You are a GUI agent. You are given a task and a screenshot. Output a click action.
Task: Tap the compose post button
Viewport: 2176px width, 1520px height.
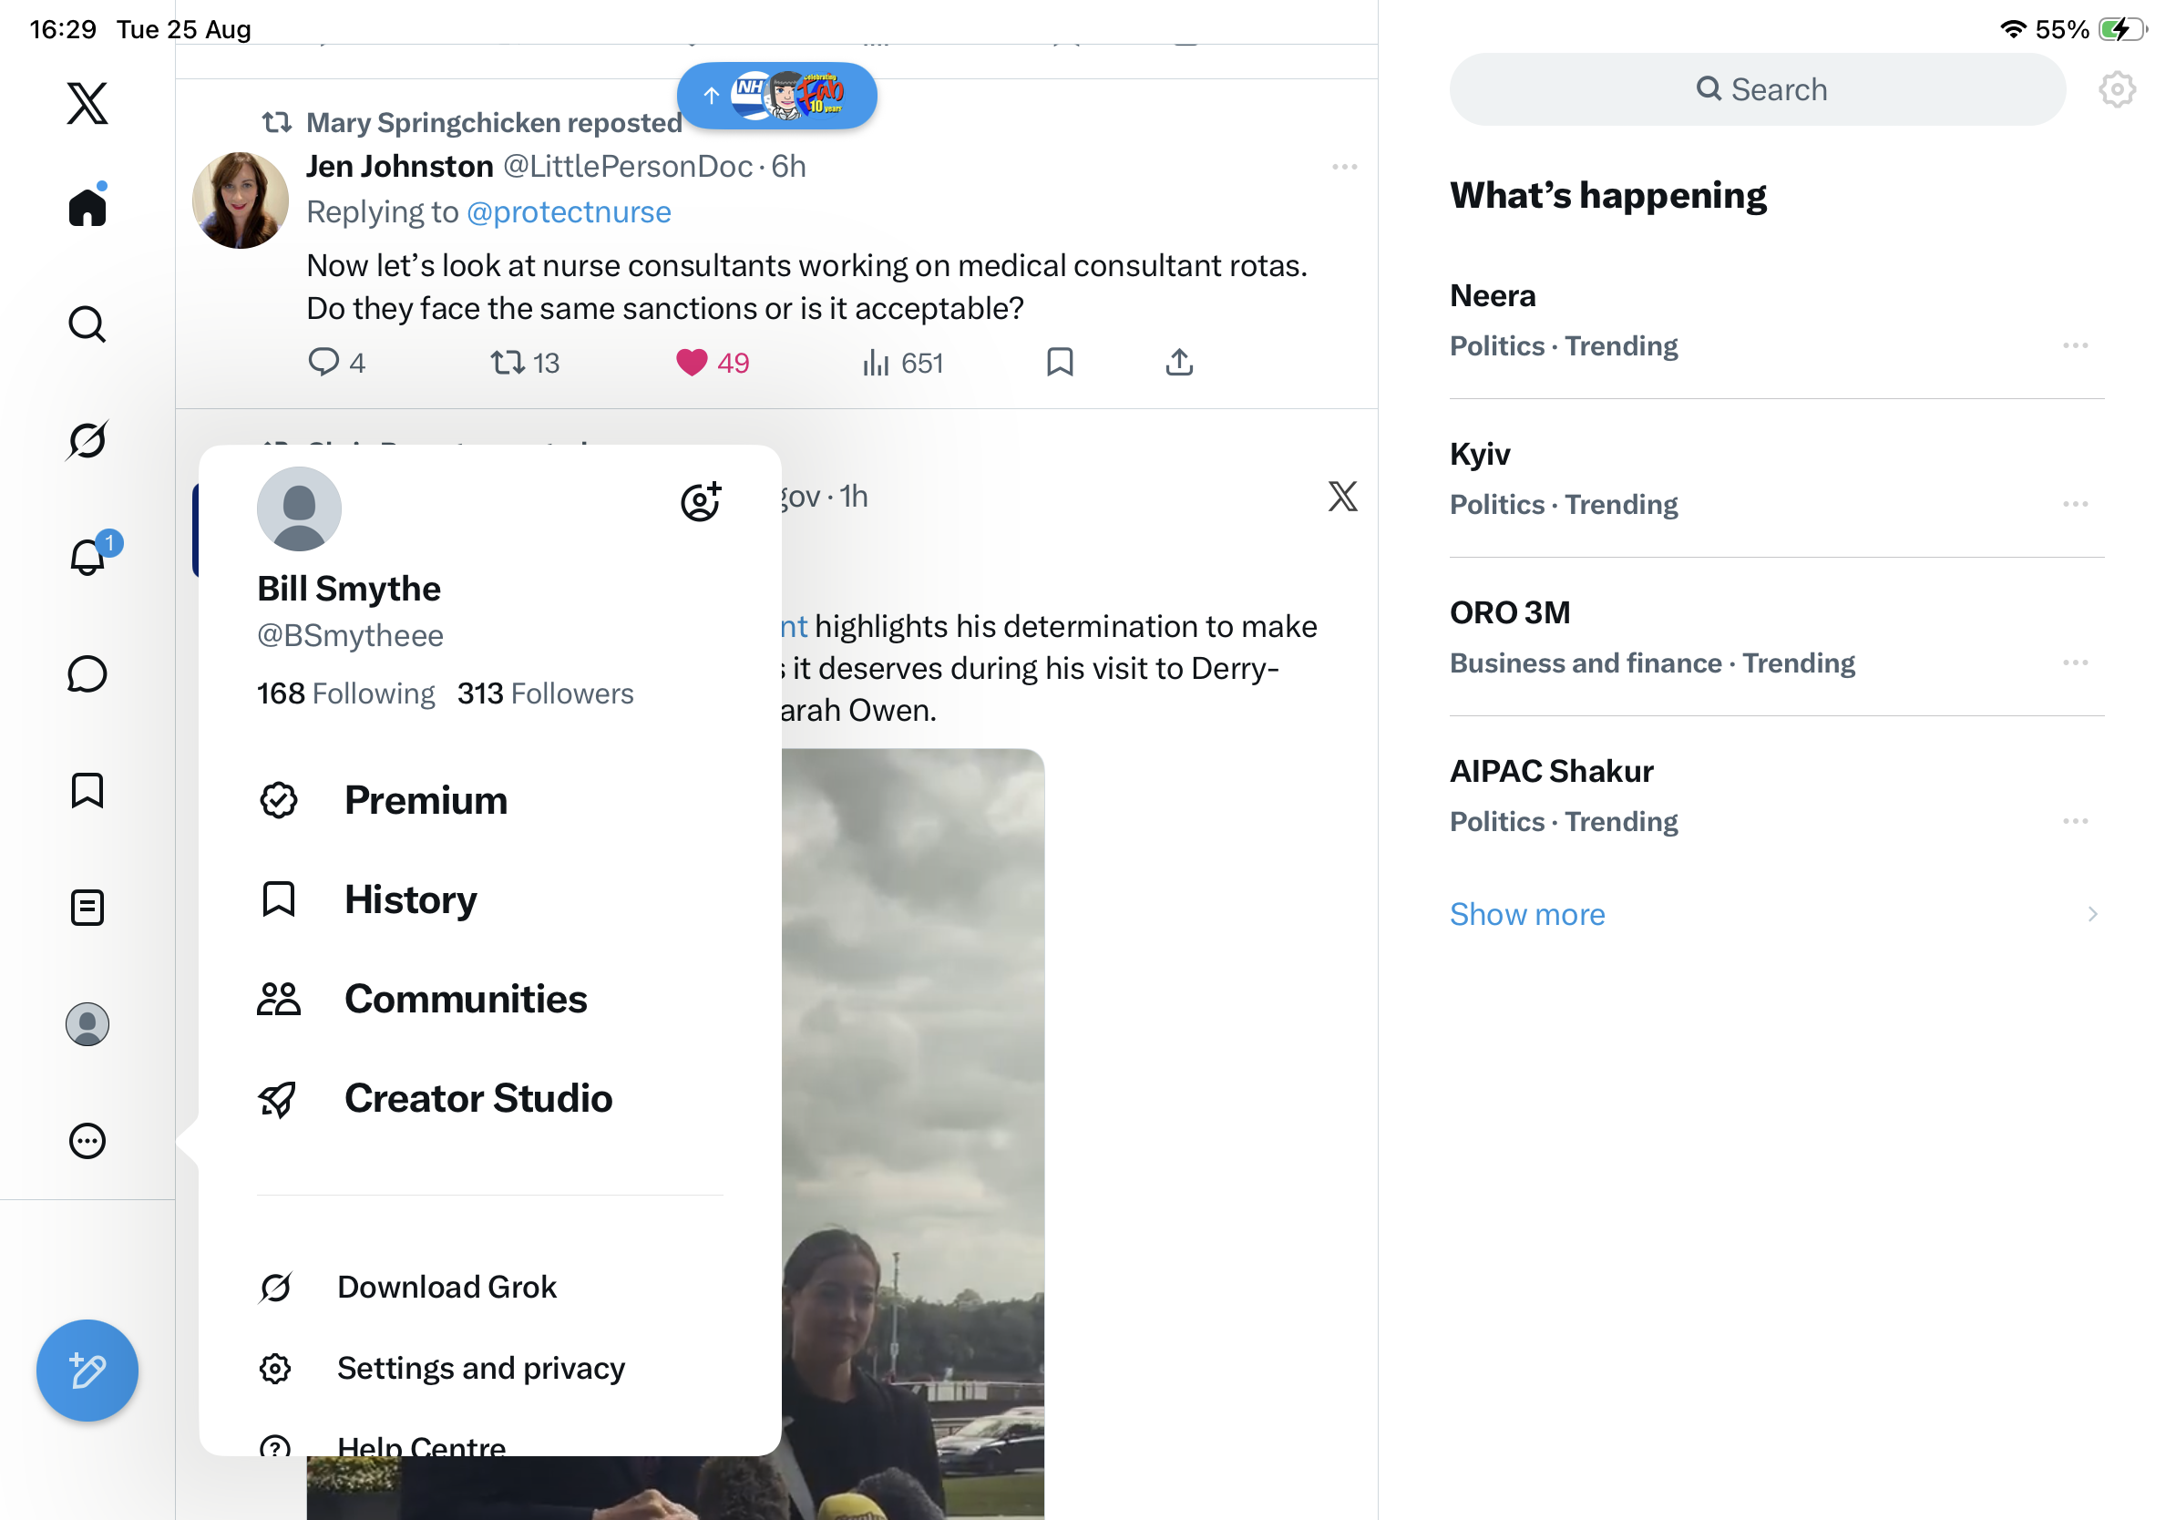(87, 1371)
